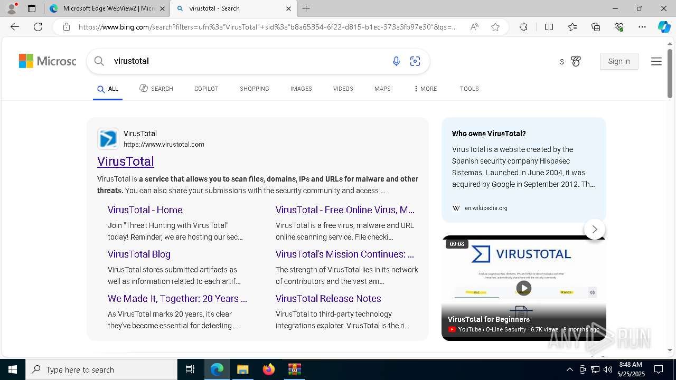The width and height of the screenshot is (676, 380).
Task: Open VirusTotal - Home sublink
Action: click(145, 210)
